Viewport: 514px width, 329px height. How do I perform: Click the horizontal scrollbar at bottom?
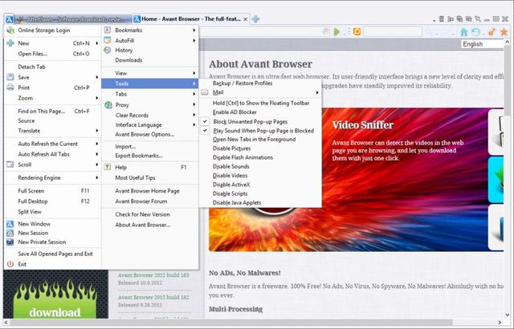click(230, 323)
